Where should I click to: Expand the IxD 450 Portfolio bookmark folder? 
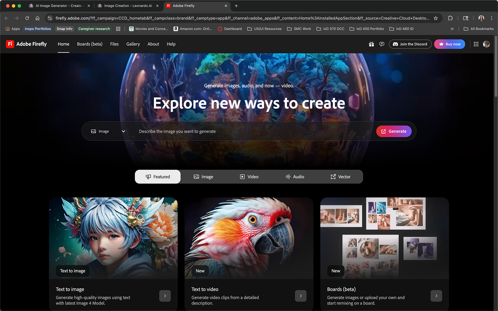click(x=366, y=29)
